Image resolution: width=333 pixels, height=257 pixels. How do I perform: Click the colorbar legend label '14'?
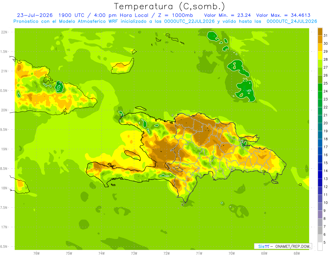click(x=326, y=171)
